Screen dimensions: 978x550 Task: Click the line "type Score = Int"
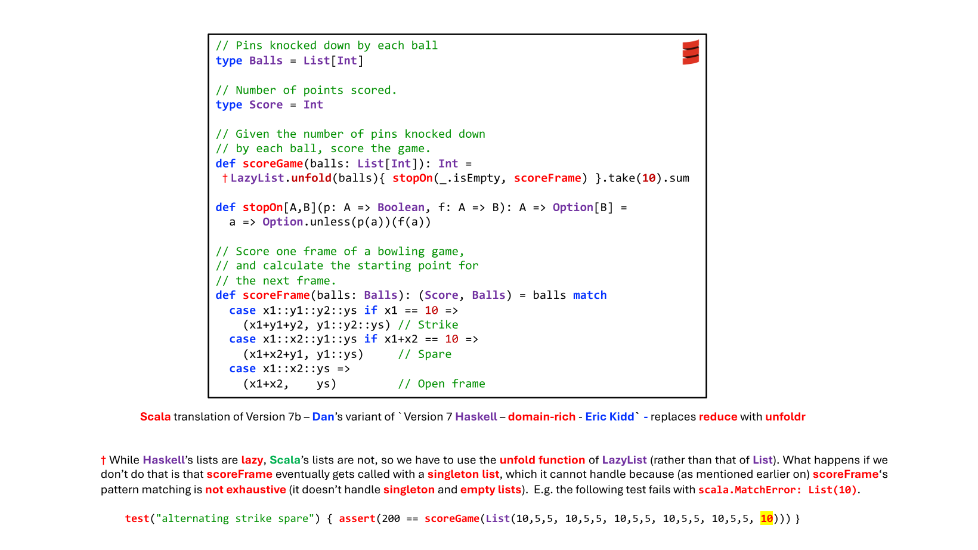click(269, 104)
